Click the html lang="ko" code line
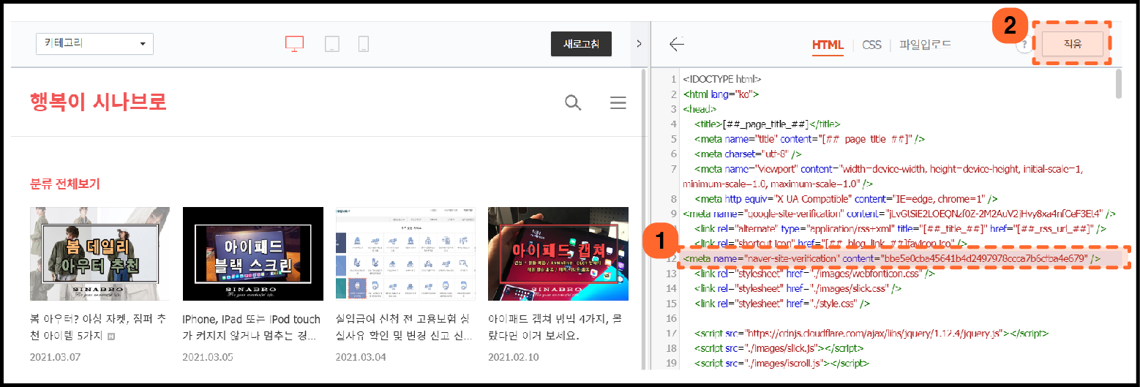 coord(721,94)
